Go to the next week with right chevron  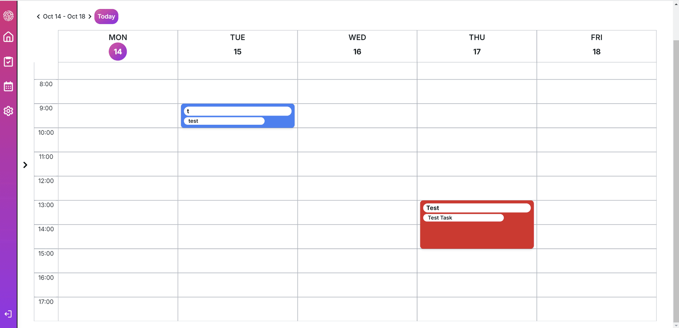click(x=90, y=16)
